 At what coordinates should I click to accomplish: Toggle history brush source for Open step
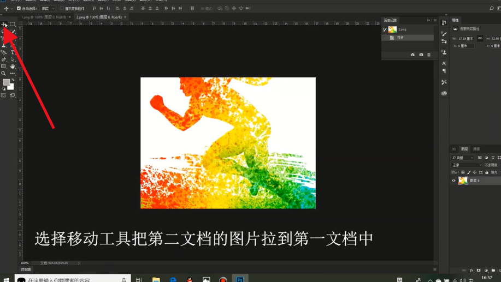[385, 38]
